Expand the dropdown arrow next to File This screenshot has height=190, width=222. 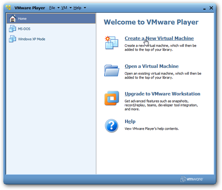58,8
